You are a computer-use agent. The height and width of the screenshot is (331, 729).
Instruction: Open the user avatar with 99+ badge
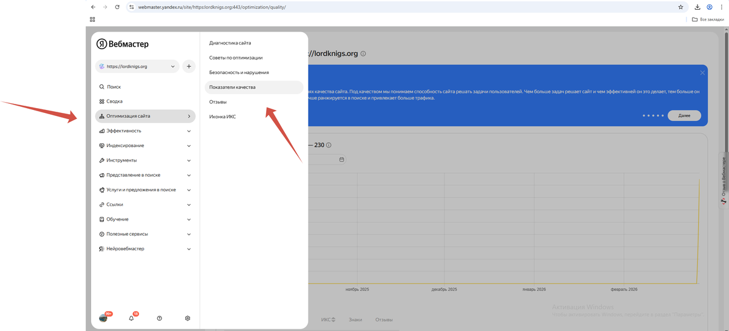click(104, 318)
